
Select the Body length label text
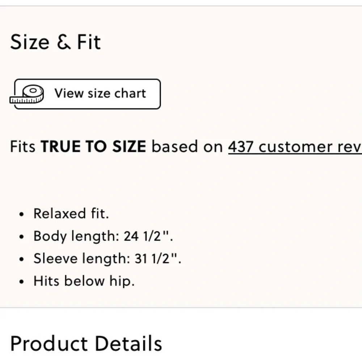(76, 236)
